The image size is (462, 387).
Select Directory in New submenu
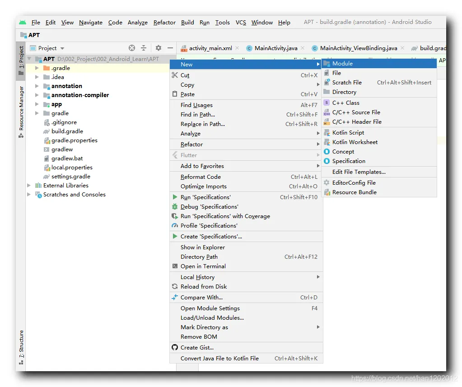(x=379, y=92)
